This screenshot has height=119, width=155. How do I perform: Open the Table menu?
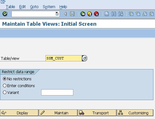click(x=10, y=7)
